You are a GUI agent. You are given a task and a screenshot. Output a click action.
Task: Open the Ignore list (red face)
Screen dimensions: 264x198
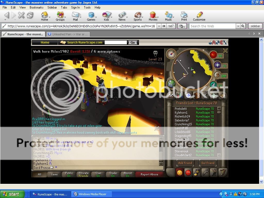click(x=188, y=173)
